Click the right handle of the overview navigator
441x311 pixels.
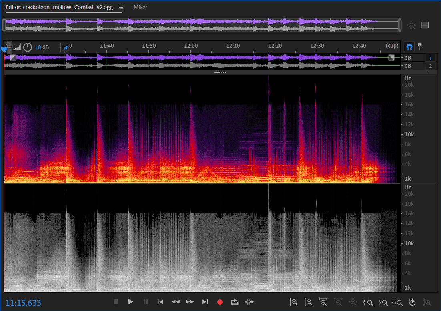coord(400,25)
